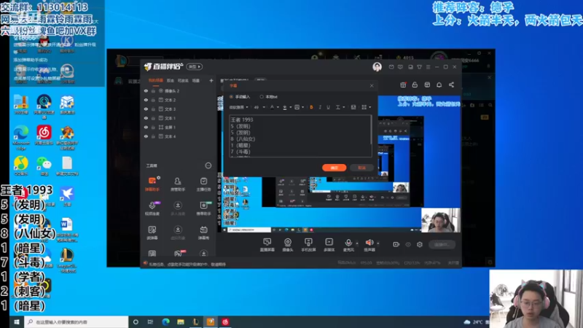Toggle bold B formatting
Viewport: 583px width, 328px height.
pos(311,107)
